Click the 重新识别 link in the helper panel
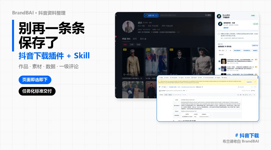271x150 pixels. tap(226, 28)
